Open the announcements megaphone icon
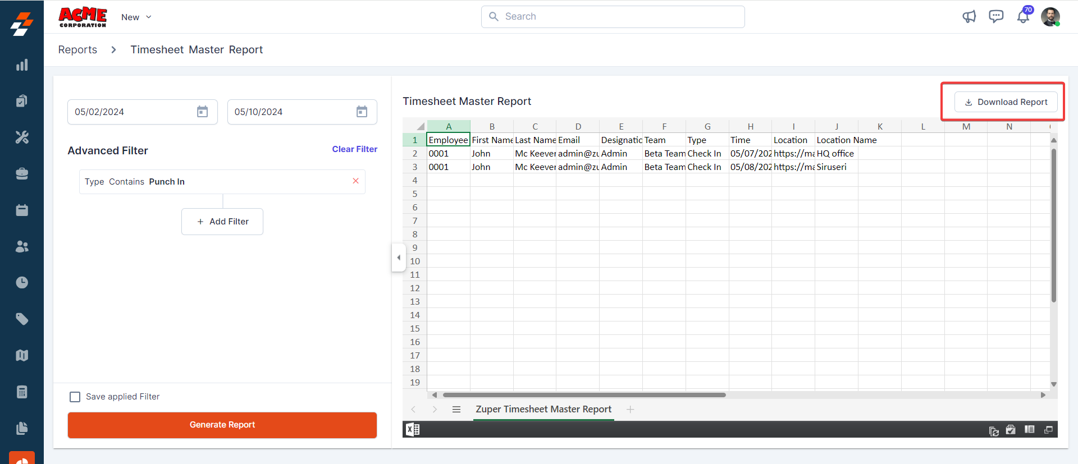 point(969,17)
